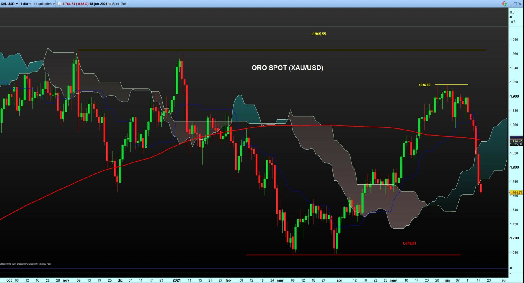Click the 1.980 price axis label

(514, 40)
